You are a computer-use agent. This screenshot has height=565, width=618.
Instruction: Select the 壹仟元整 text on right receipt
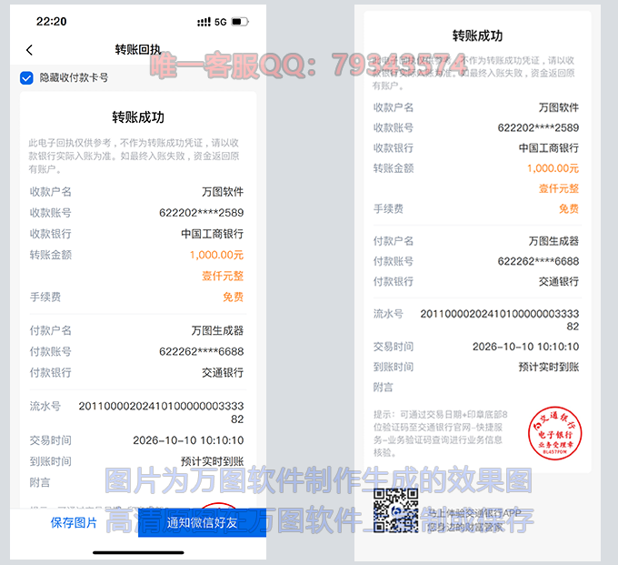[x=559, y=188]
